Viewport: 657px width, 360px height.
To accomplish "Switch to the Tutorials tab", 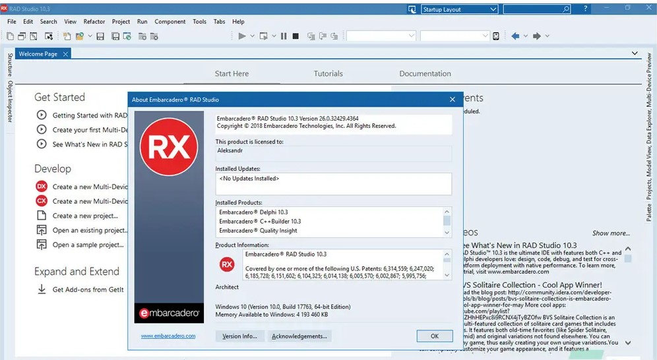I will click(328, 73).
